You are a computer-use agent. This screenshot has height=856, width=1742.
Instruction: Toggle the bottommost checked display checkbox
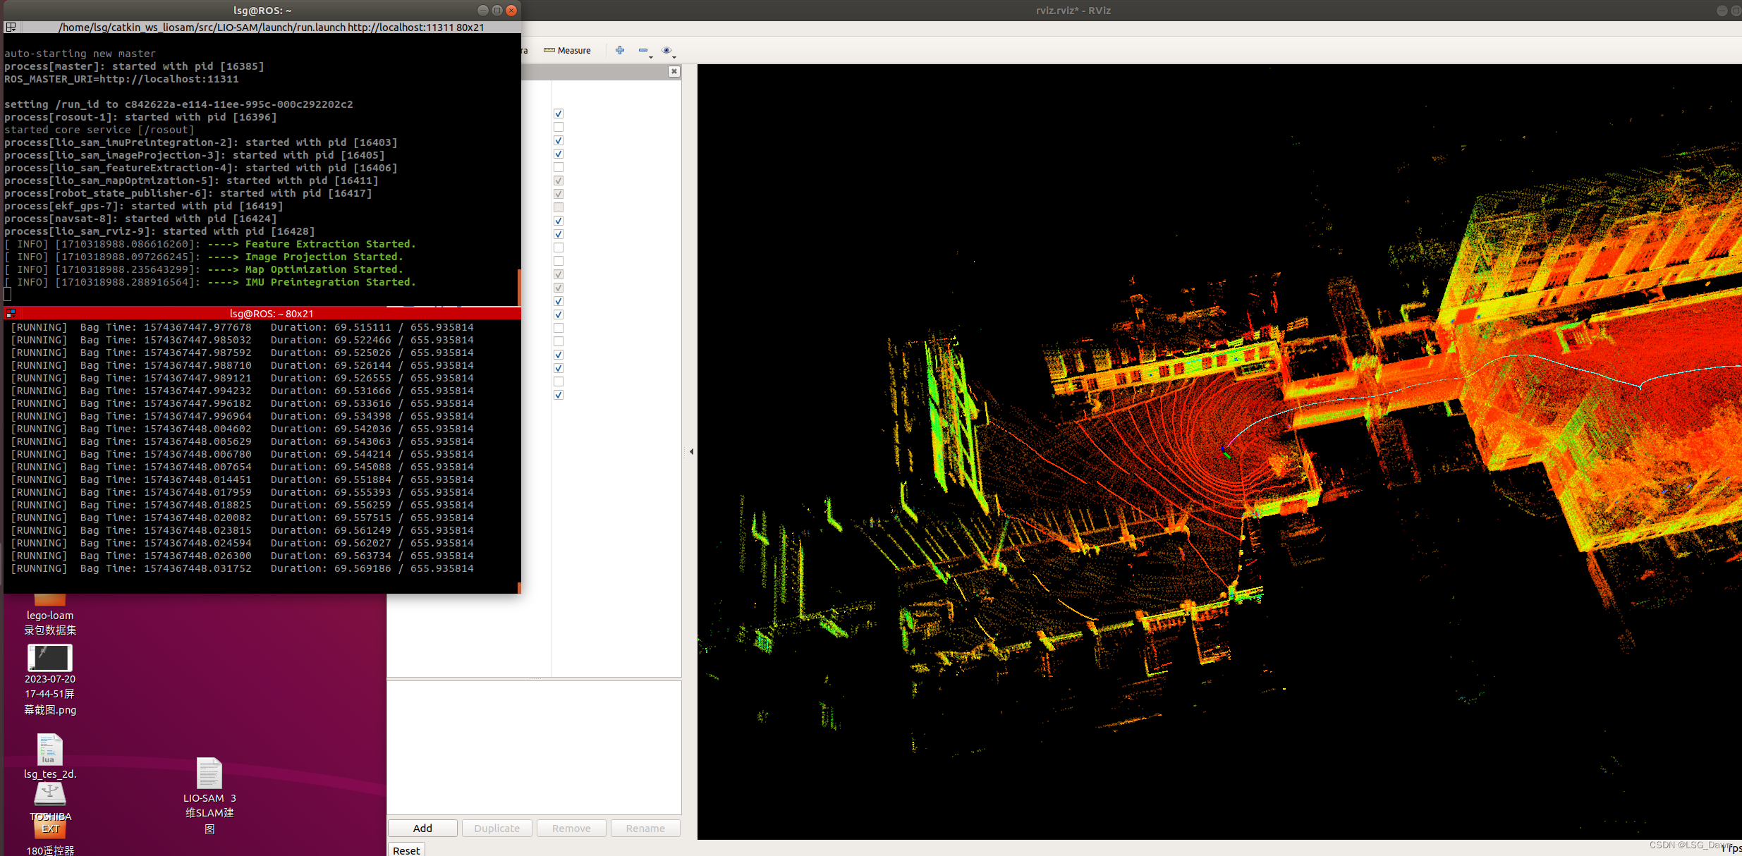pyautogui.click(x=559, y=395)
